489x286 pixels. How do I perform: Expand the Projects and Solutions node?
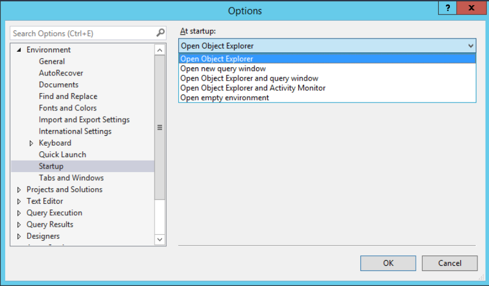point(19,190)
